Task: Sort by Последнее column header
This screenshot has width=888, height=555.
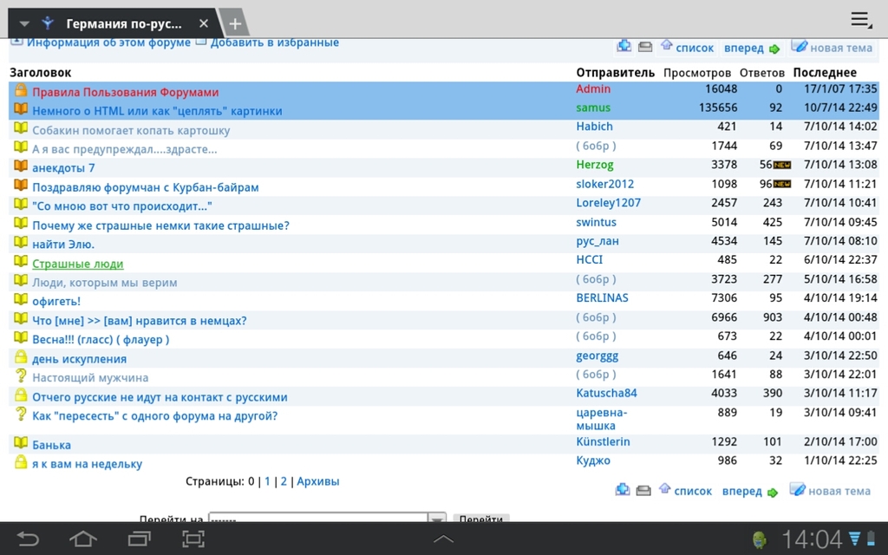Action: pyautogui.click(x=825, y=73)
